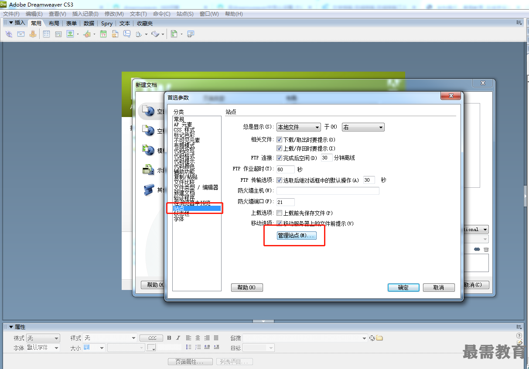
Task: Click the Italic icon in Properties panel
Action: pyautogui.click(x=178, y=338)
